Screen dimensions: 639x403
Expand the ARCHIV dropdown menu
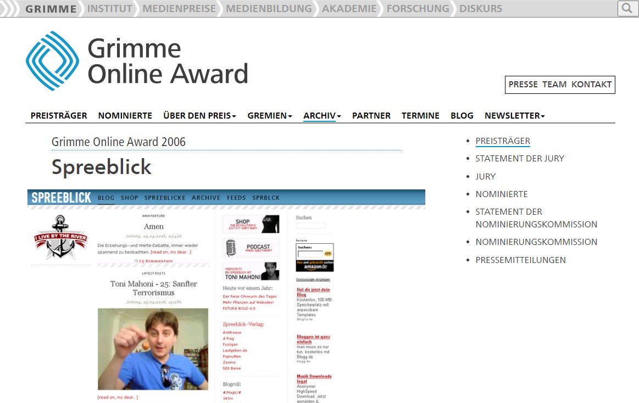pos(322,116)
